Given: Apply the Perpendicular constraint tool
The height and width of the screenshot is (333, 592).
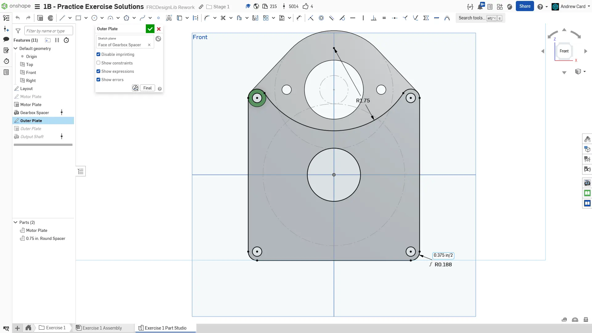Looking at the screenshot, I should coord(373,18).
